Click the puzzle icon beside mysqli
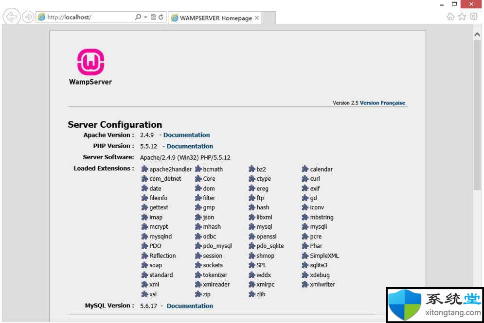This screenshot has width=484, height=323. [x=305, y=226]
